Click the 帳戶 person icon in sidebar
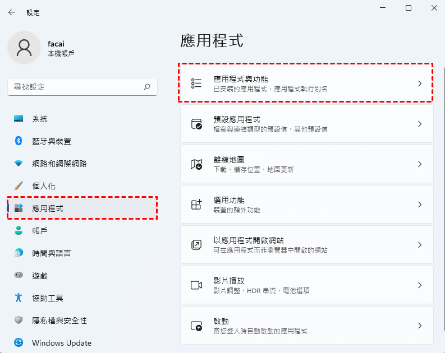The image size is (445, 353). point(19,231)
